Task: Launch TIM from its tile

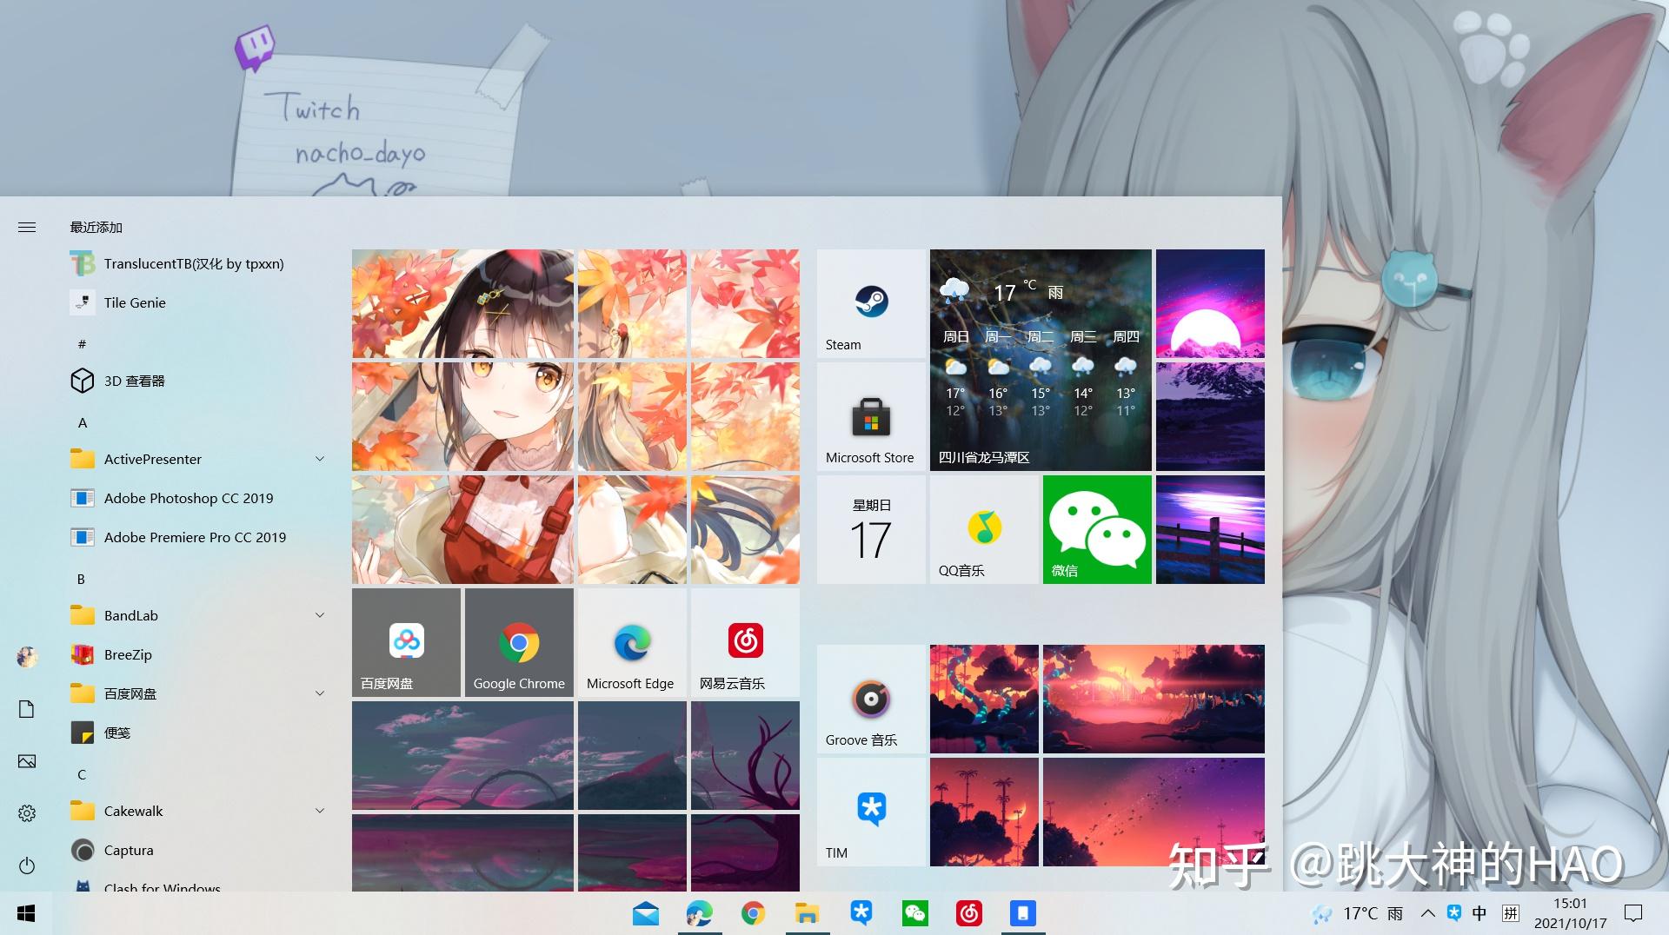Action: tap(870, 812)
